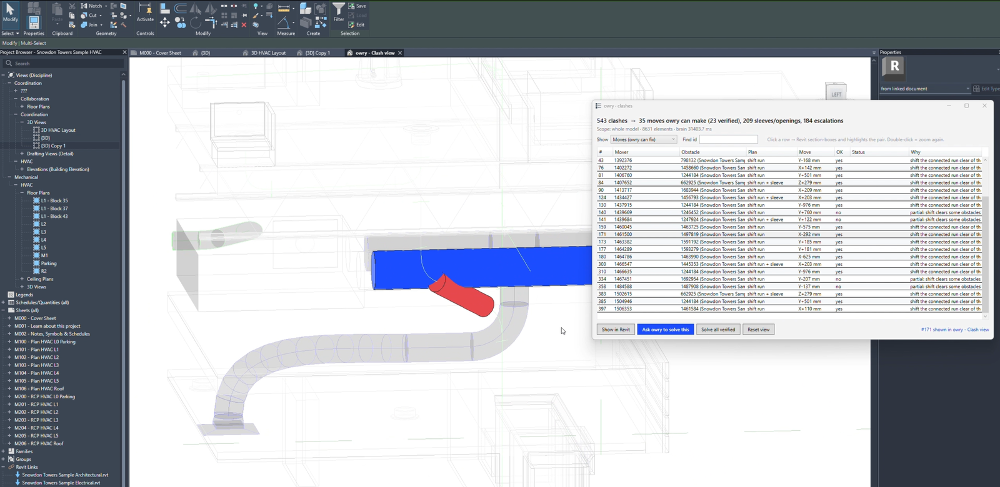The image size is (1000, 487).
Task: Expand the Drafting Views (Detail) node
Action: pyautogui.click(x=22, y=154)
